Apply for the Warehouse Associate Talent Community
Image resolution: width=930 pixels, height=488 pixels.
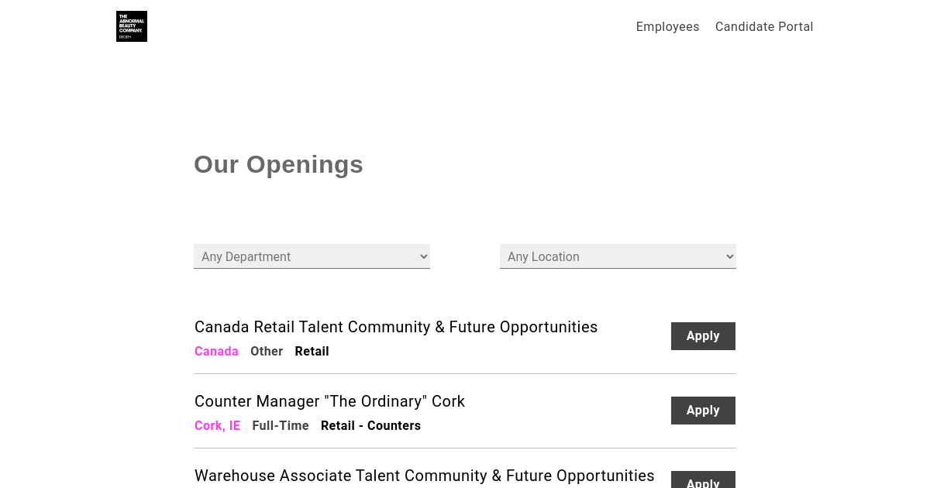pos(703,481)
